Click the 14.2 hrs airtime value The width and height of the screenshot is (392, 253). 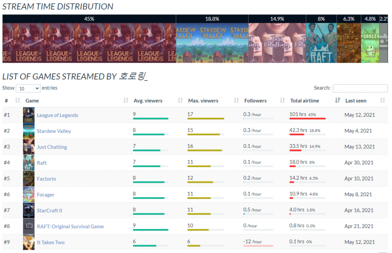coord(298,178)
